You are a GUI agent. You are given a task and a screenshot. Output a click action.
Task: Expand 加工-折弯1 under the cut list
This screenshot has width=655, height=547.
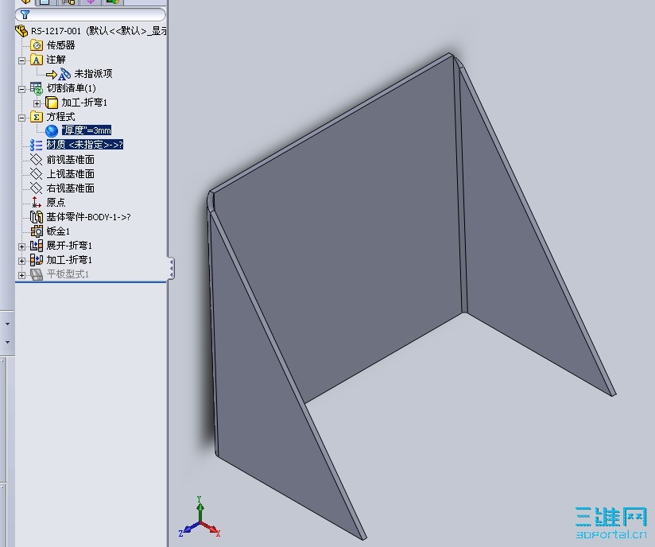pyautogui.click(x=37, y=103)
